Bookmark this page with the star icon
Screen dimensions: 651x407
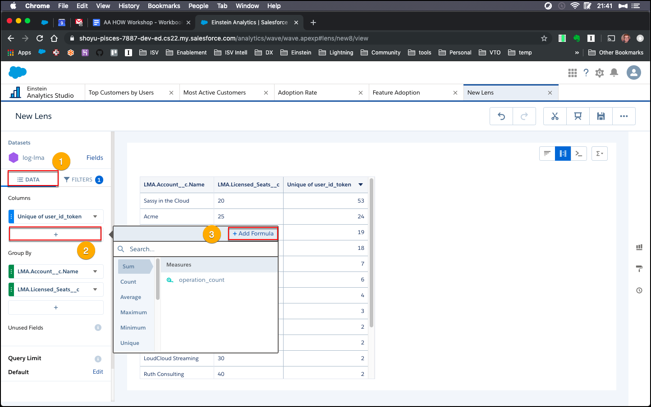544,38
